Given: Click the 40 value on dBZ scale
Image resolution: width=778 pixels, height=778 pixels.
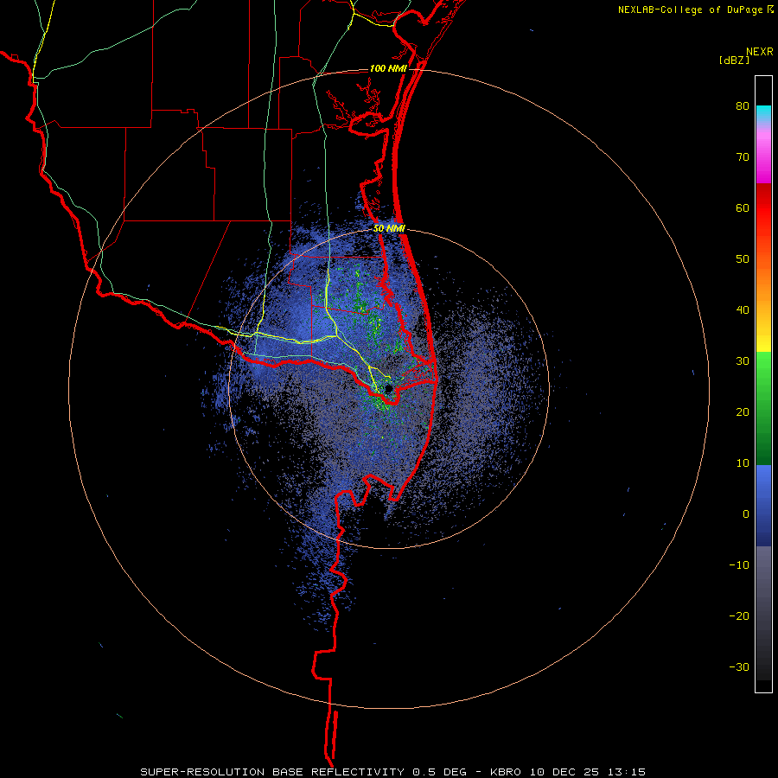Looking at the screenshot, I should pos(743,310).
